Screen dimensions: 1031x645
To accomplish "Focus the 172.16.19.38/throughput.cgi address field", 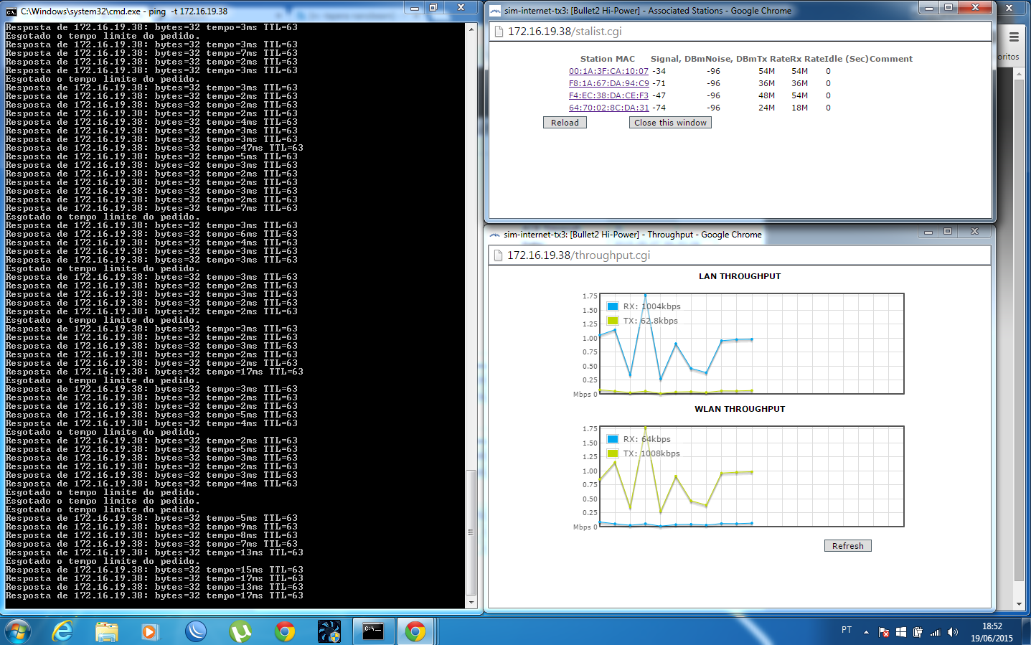I will (740, 255).
